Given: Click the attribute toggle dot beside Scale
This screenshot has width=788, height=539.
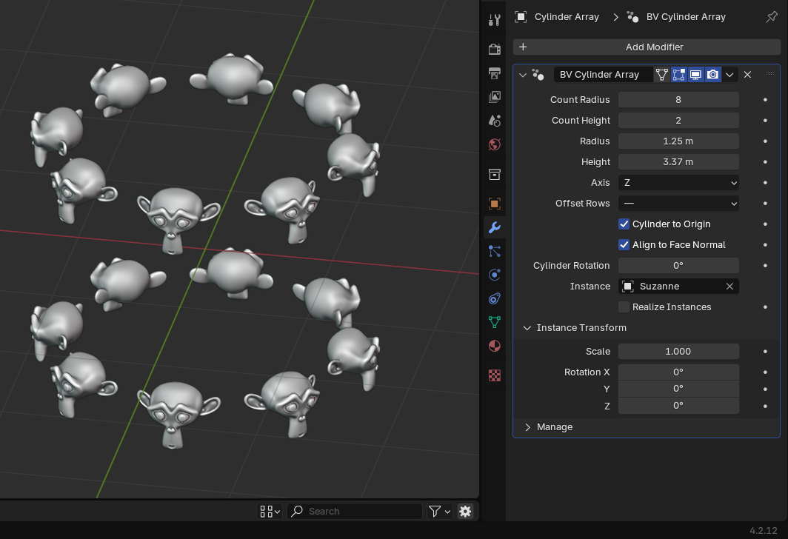Looking at the screenshot, I should click(765, 352).
